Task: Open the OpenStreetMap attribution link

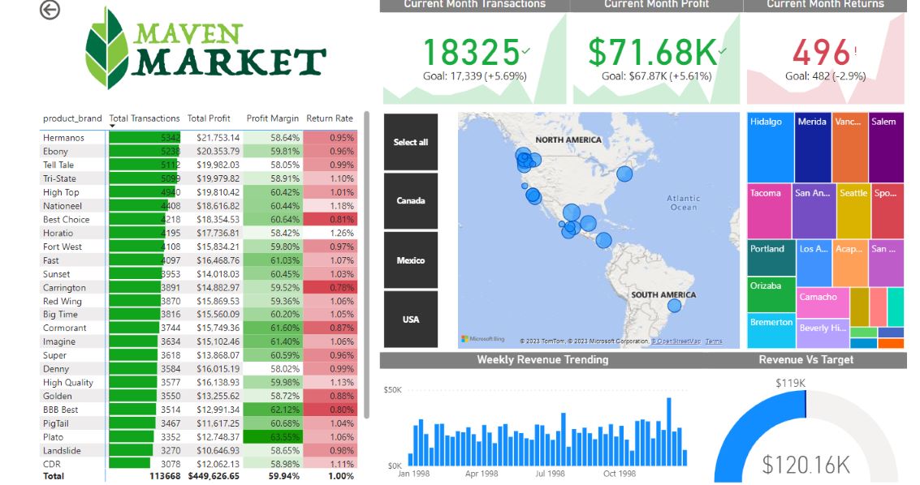Action: (676, 341)
